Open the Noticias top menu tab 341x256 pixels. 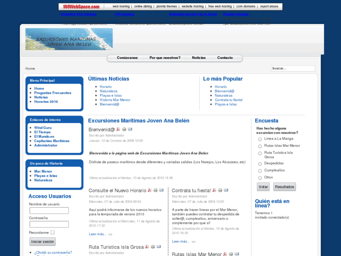(198, 58)
